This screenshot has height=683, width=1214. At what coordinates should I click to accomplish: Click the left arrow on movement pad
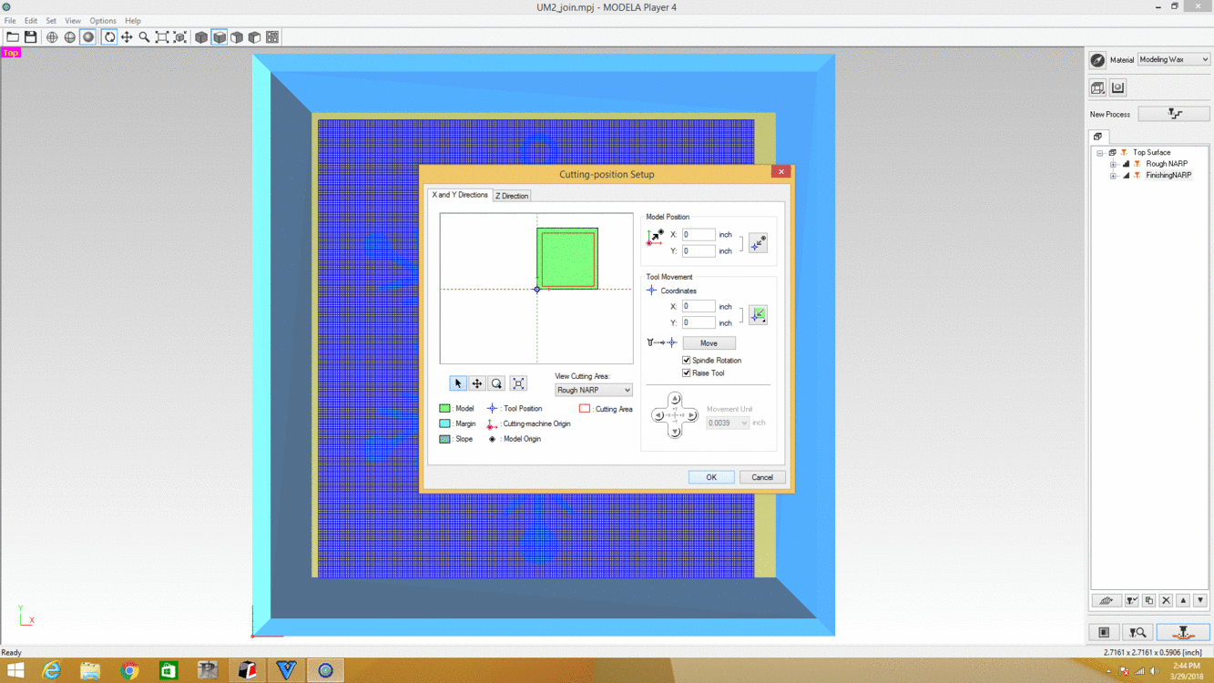point(658,415)
